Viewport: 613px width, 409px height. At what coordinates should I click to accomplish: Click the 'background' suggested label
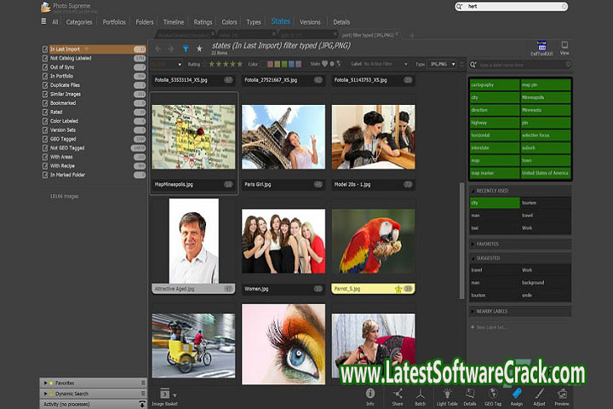[546, 283]
